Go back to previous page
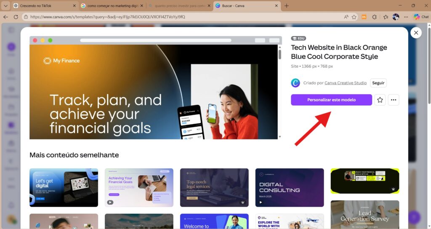This screenshot has height=229, width=431. pyautogui.click(x=5, y=17)
